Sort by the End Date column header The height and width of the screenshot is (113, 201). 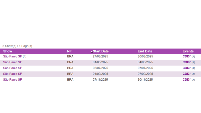145,51
